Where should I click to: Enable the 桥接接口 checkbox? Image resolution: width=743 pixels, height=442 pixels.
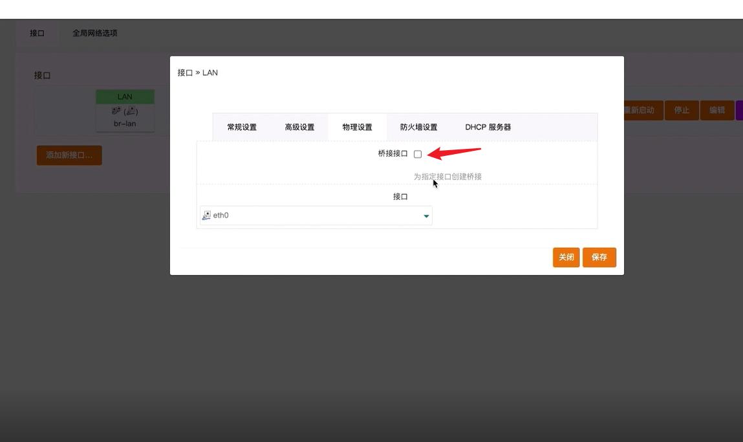(x=418, y=153)
